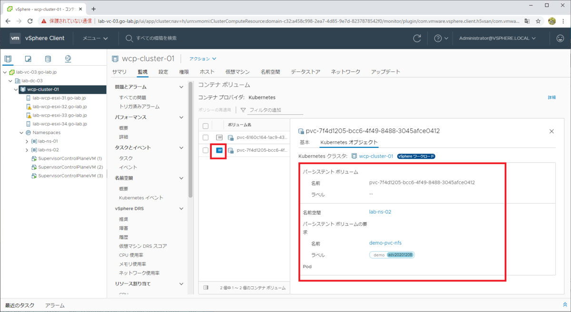571x312 pixels.
Task: Open the アラーム tab at the bottom
Action: pos(55,305)
